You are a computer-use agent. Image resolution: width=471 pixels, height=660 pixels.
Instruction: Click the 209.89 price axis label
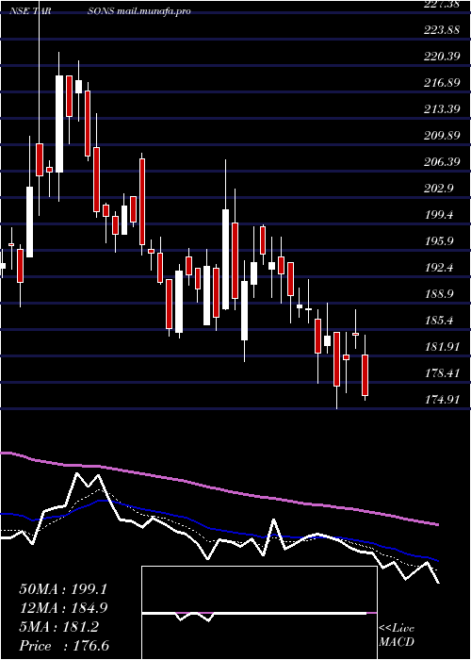click(441, 136)
